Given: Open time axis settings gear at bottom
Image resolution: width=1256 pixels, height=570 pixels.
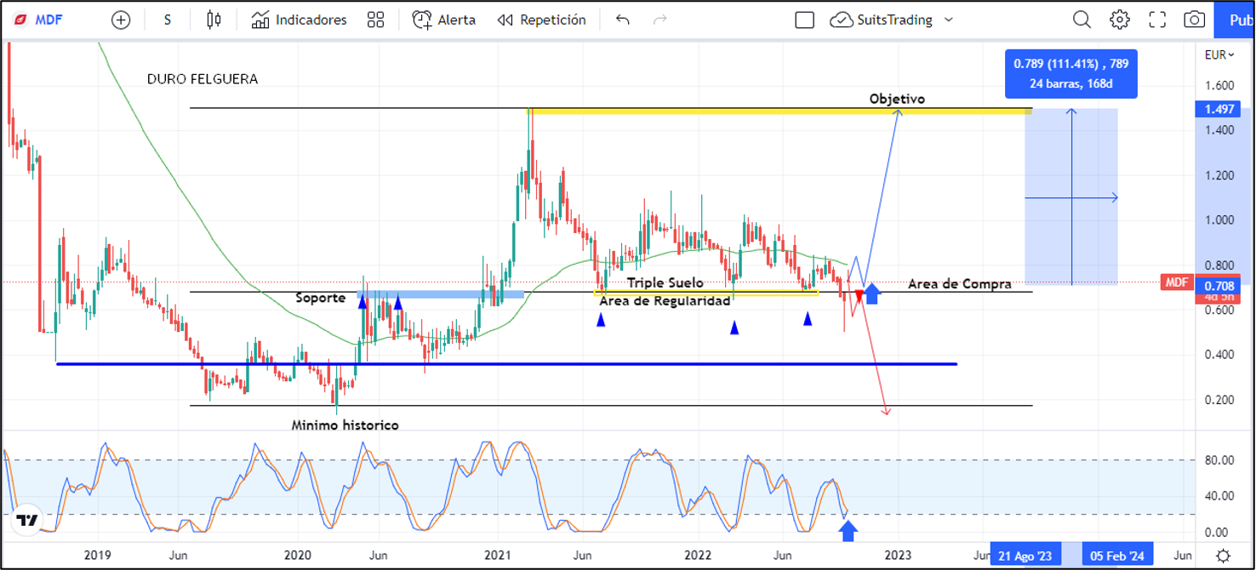Looking at the screenshot, I should coord(1223,556).
